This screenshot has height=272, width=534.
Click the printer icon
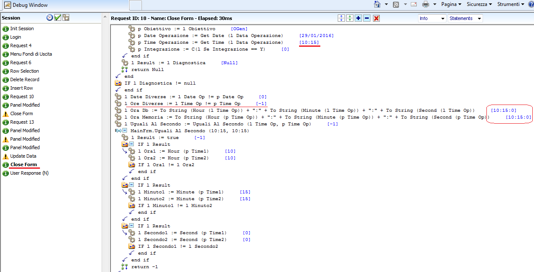point(426,4)
